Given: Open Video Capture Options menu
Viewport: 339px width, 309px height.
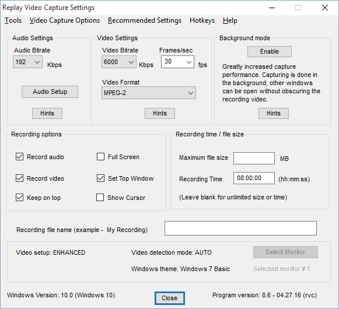Looking at the screenshot, I should point(65,20).
